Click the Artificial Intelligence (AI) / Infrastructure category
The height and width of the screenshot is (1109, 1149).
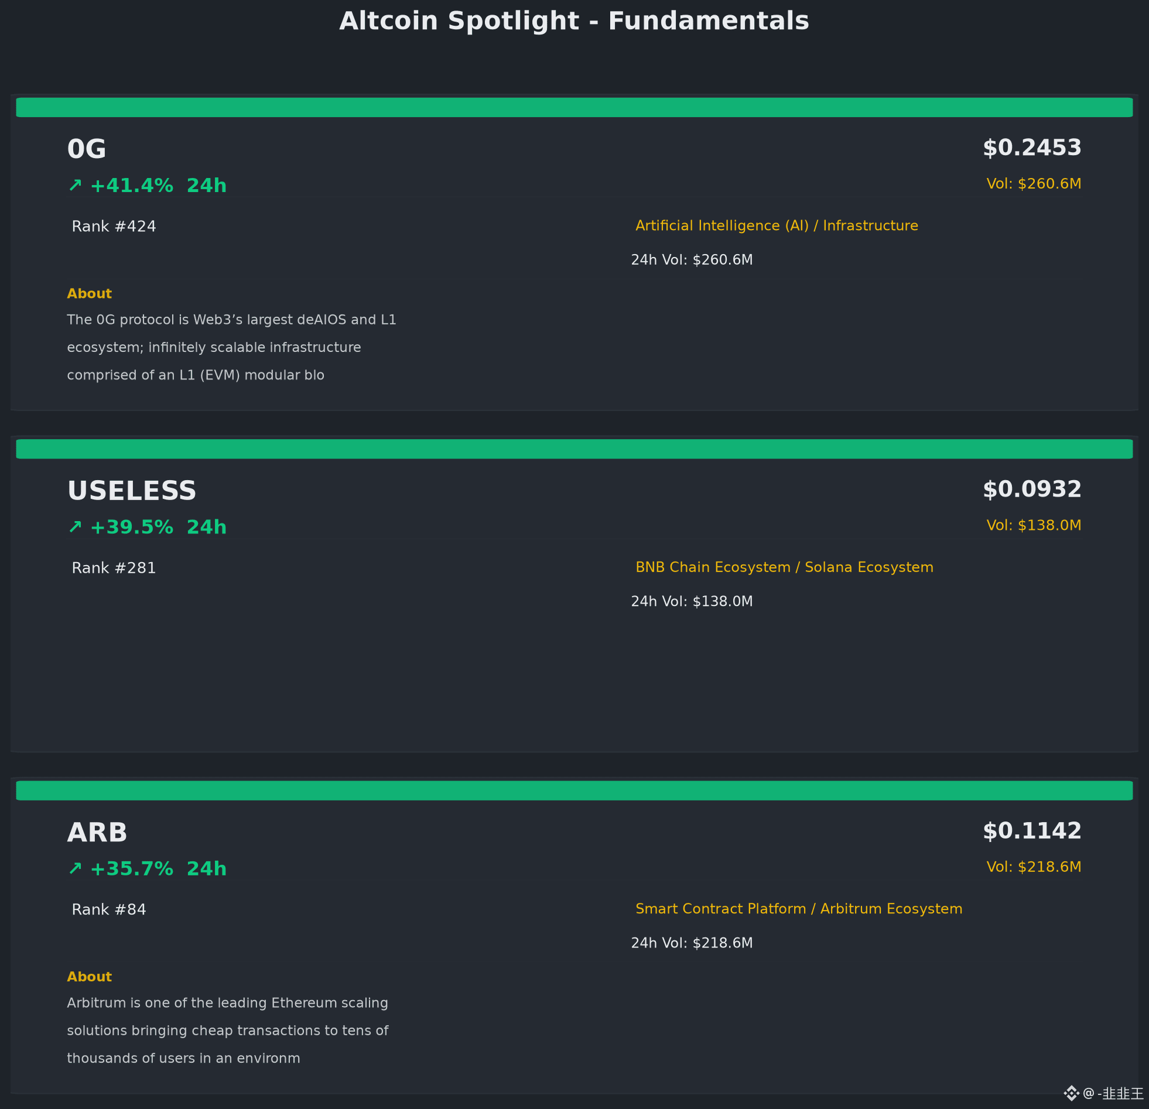click(777, 225)
